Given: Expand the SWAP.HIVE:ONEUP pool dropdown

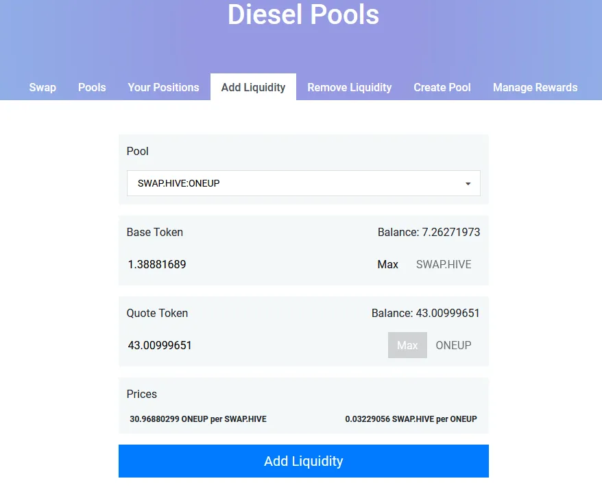Looking at the screenshot, I should 303,183.
